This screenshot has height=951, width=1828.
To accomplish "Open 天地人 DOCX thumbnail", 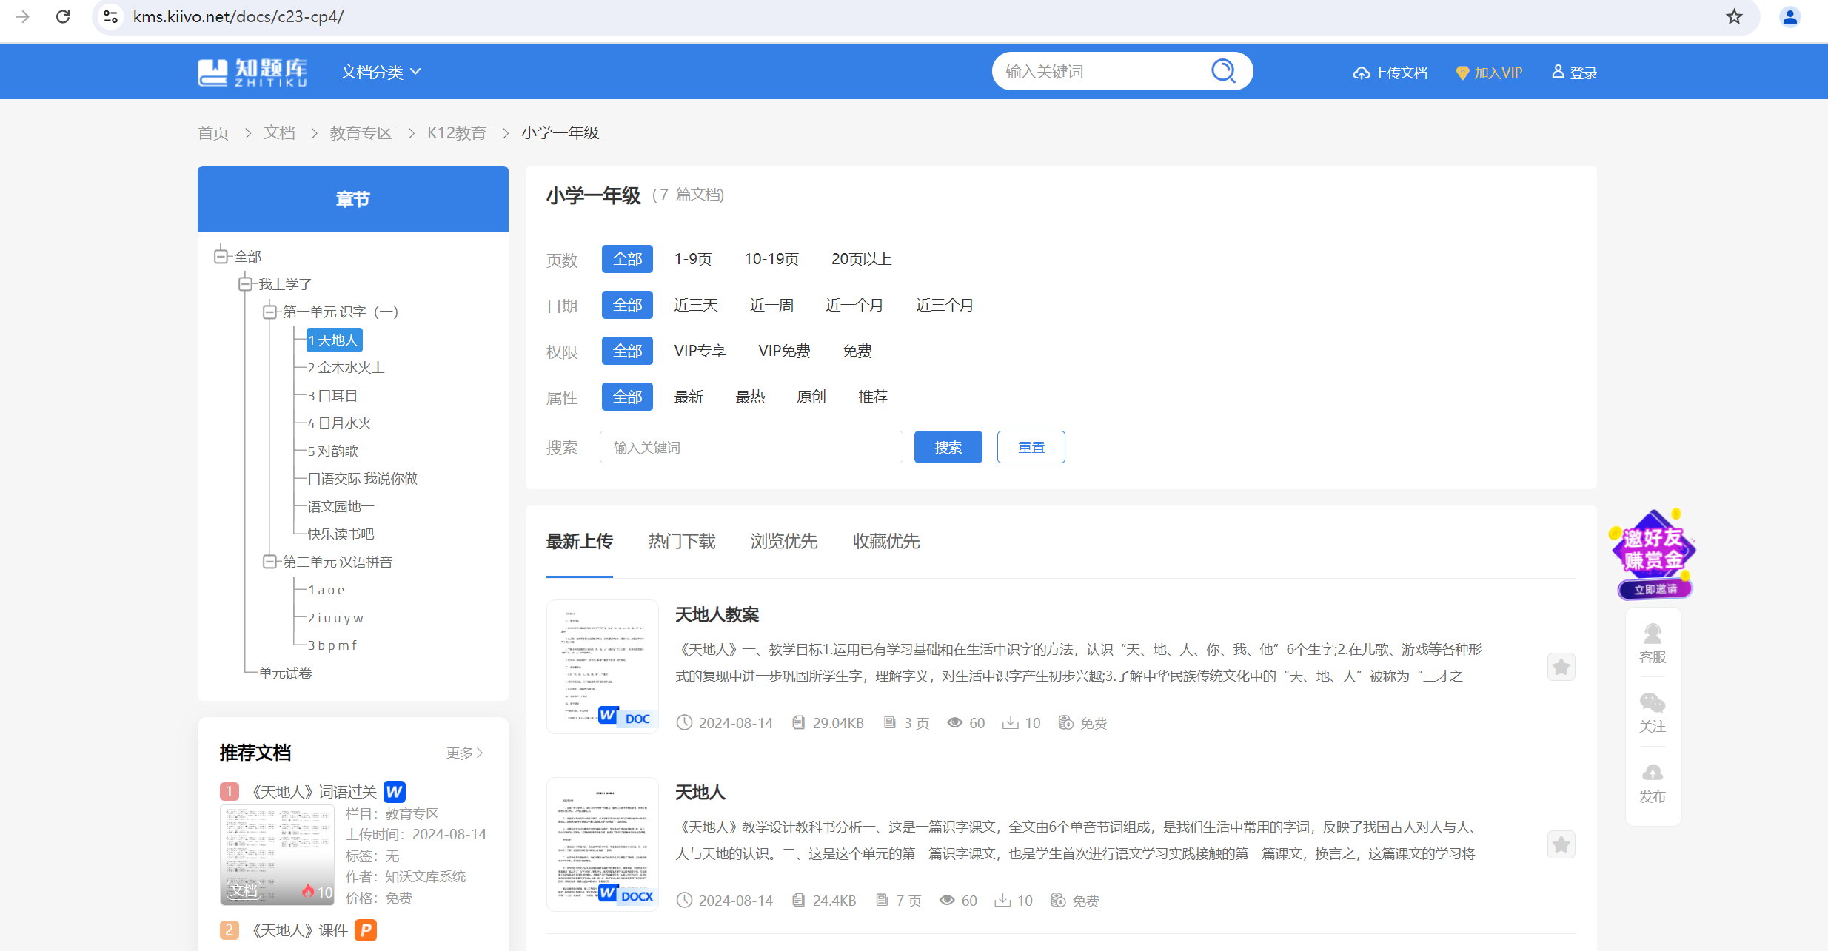I will (x=603, y=844).
